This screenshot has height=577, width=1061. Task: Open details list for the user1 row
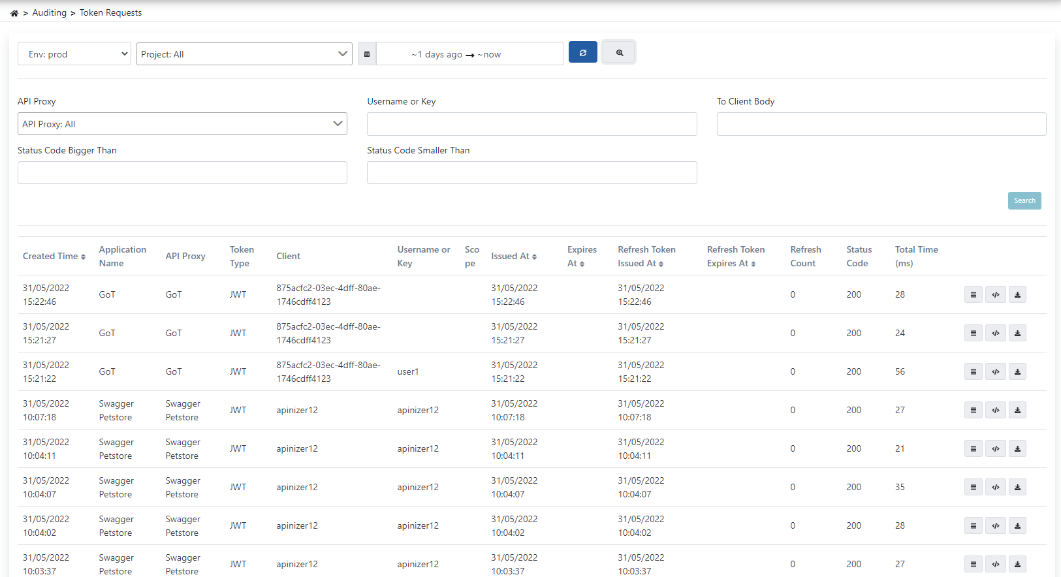973,371
